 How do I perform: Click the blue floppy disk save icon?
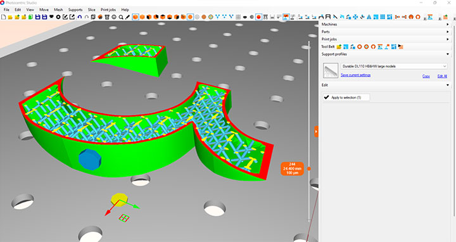(37, 17)
